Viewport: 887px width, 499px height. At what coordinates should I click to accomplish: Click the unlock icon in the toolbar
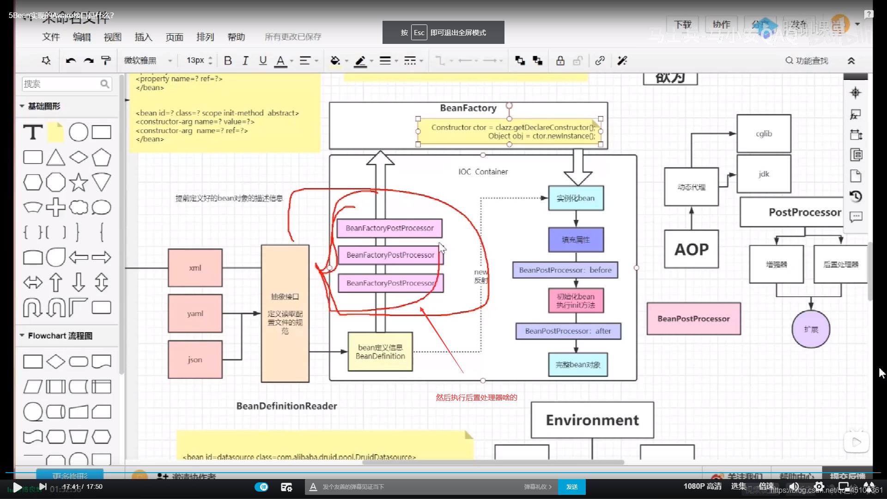coord(577,61)
